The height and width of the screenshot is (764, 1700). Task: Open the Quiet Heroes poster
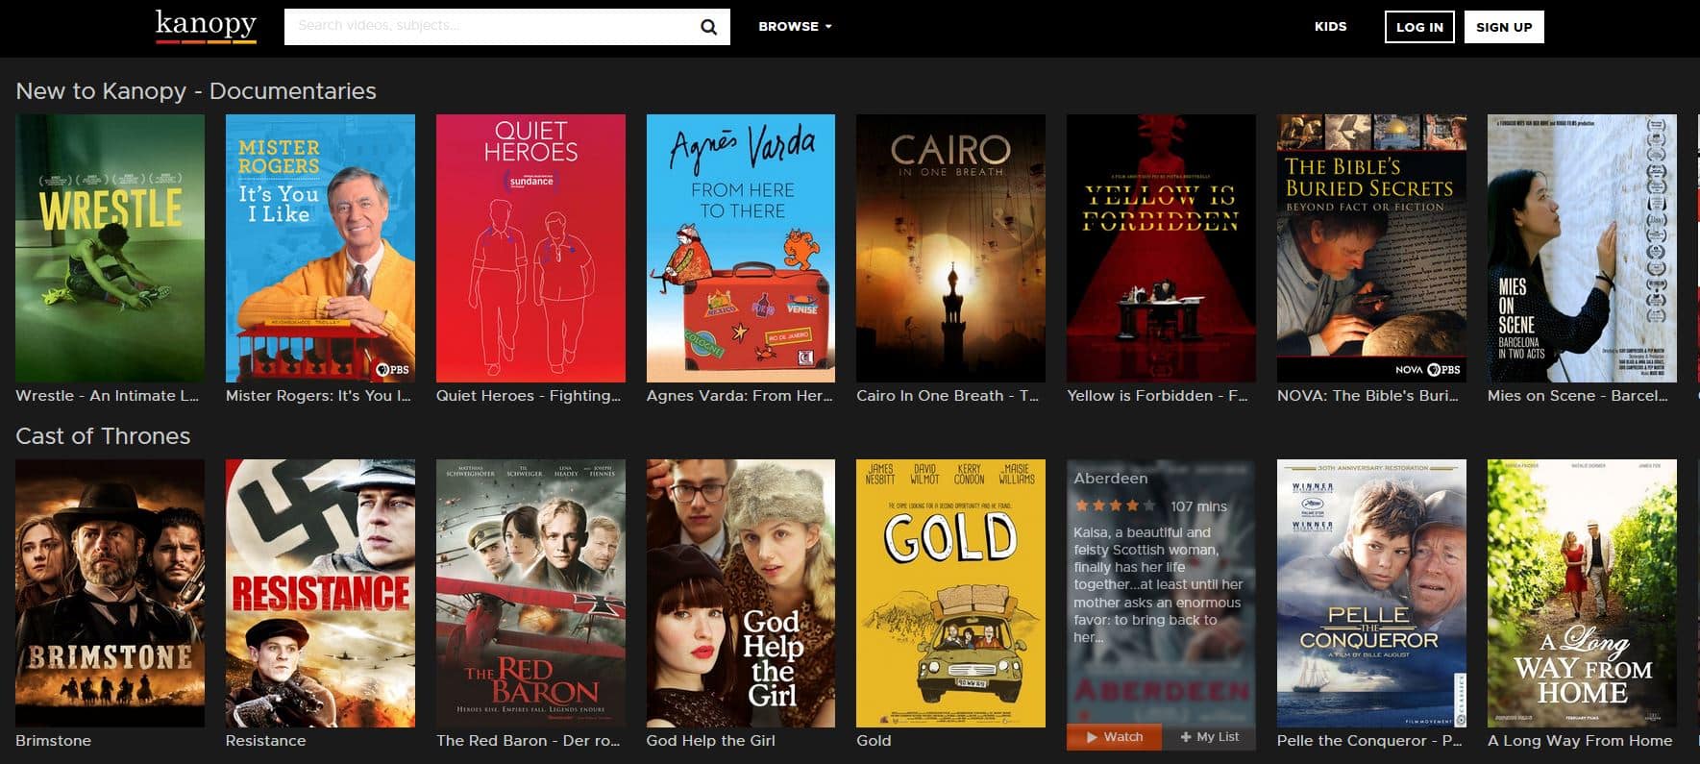(x=530, y=248)
